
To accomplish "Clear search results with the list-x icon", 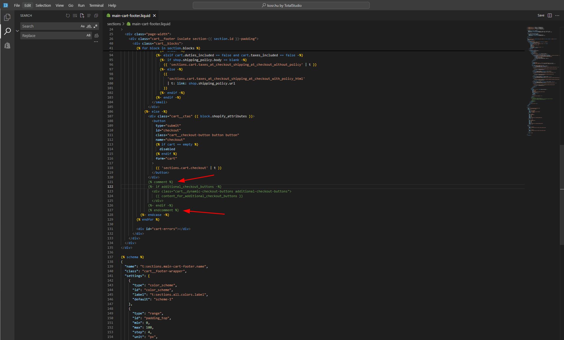I will (x=75, y=16).
